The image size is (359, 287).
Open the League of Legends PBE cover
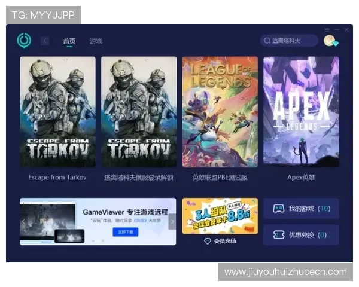220,112
